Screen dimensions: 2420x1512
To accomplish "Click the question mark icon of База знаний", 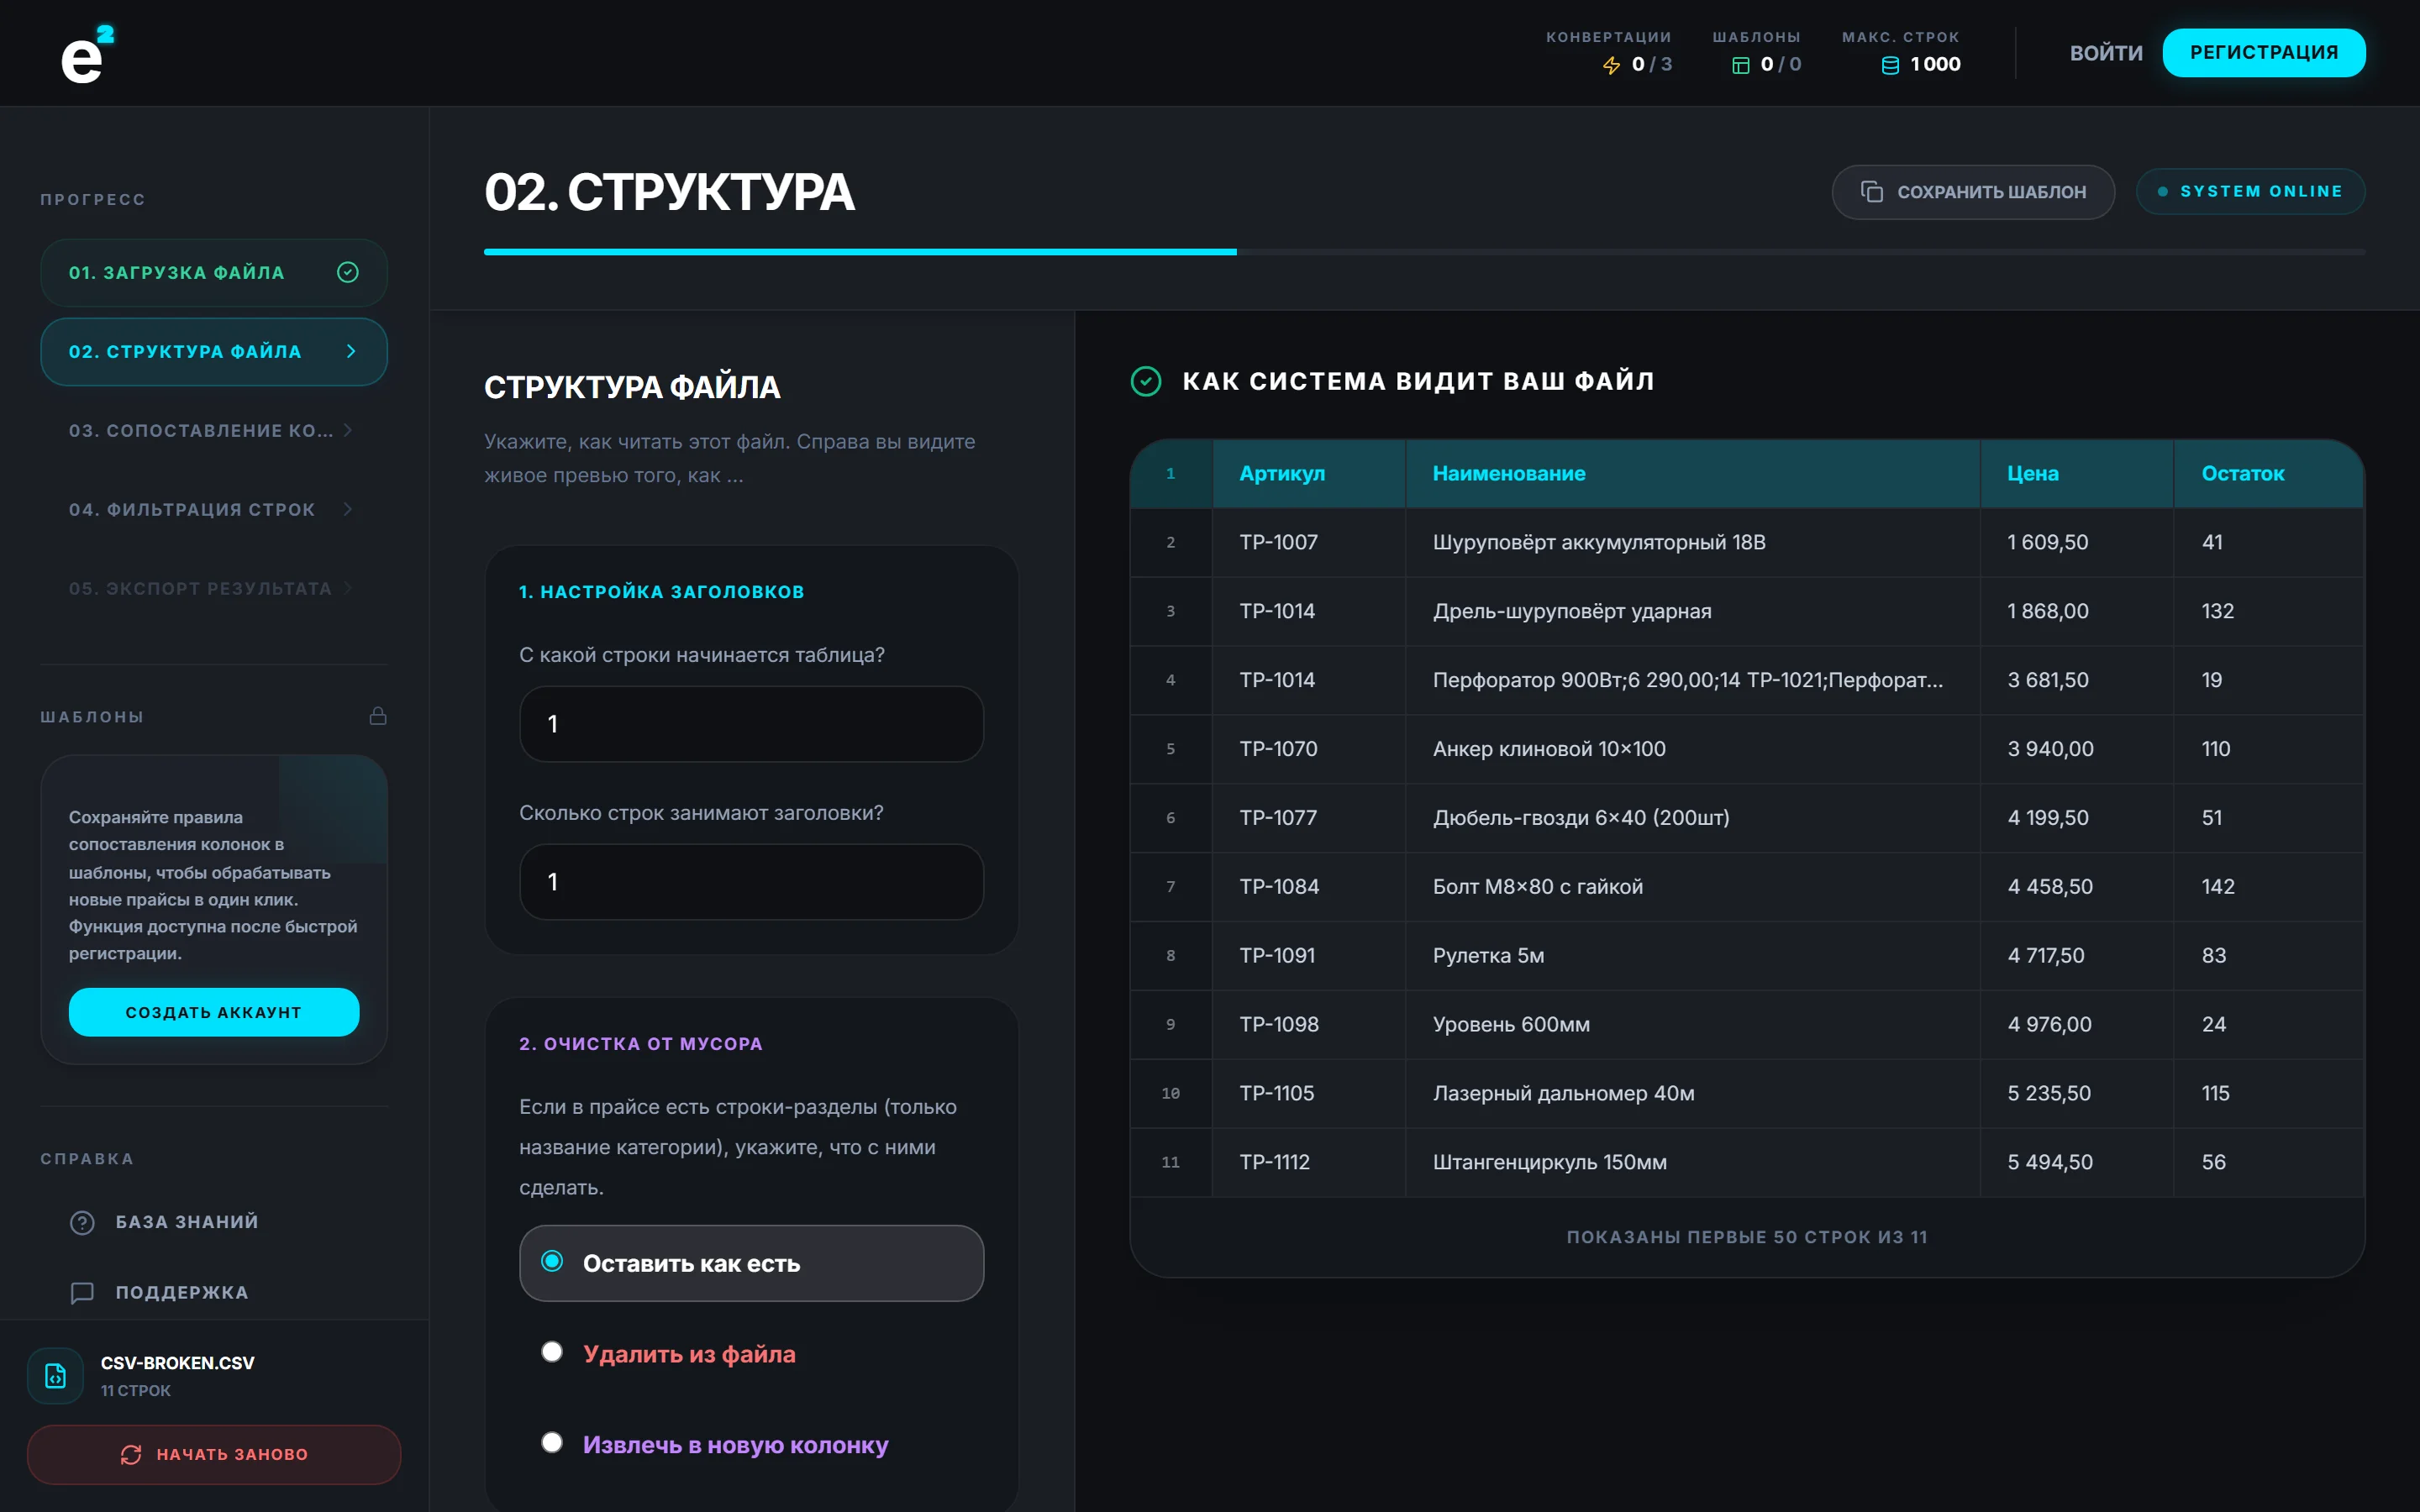I will (82, 1222).
